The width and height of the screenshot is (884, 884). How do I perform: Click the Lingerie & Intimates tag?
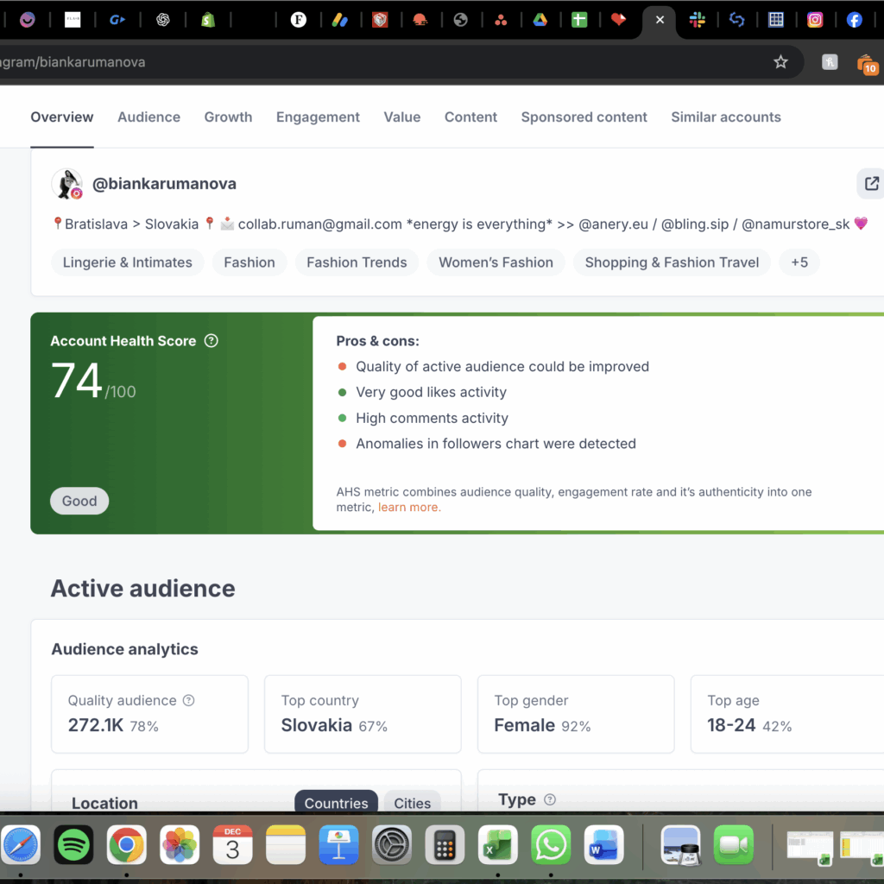click(128, 262)
